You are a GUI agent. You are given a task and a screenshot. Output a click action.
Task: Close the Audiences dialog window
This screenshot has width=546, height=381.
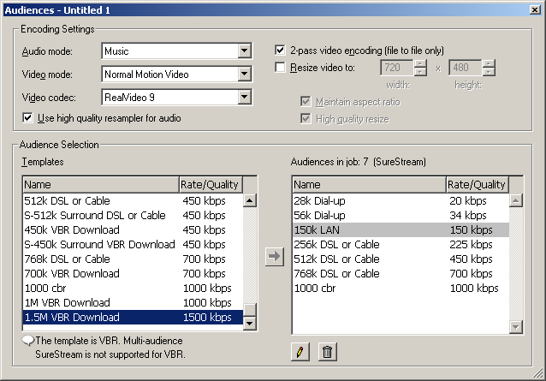coord(535,9)
